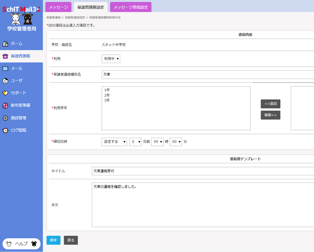This screenshot has width=314, height=252.
Task: Click the clock icon for ログ閲覧
Action: pos(5,130)
